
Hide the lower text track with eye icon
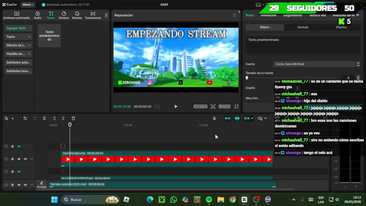[19, 171]
